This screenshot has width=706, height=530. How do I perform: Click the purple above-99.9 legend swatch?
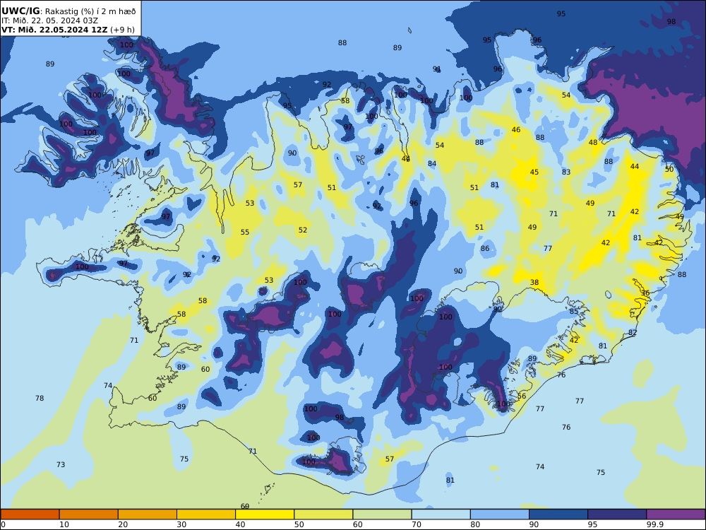point(676,514)
